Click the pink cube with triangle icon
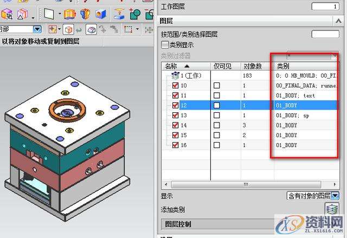The image size is (347, 238). click(23, 14)
